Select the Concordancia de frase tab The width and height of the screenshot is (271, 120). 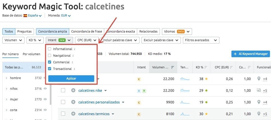pos(87,32)
